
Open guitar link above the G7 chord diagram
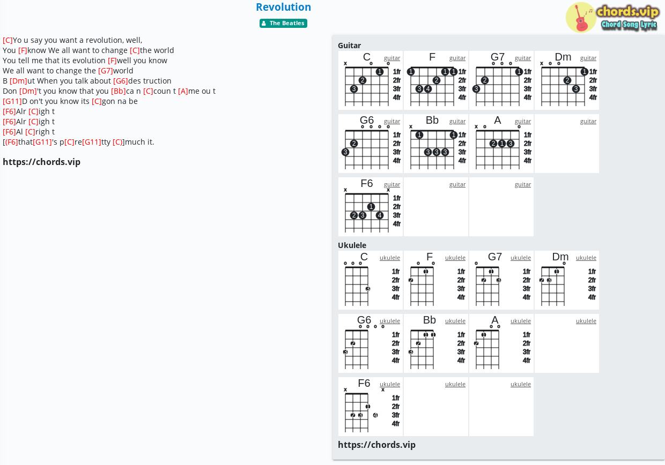coord(523,58)
